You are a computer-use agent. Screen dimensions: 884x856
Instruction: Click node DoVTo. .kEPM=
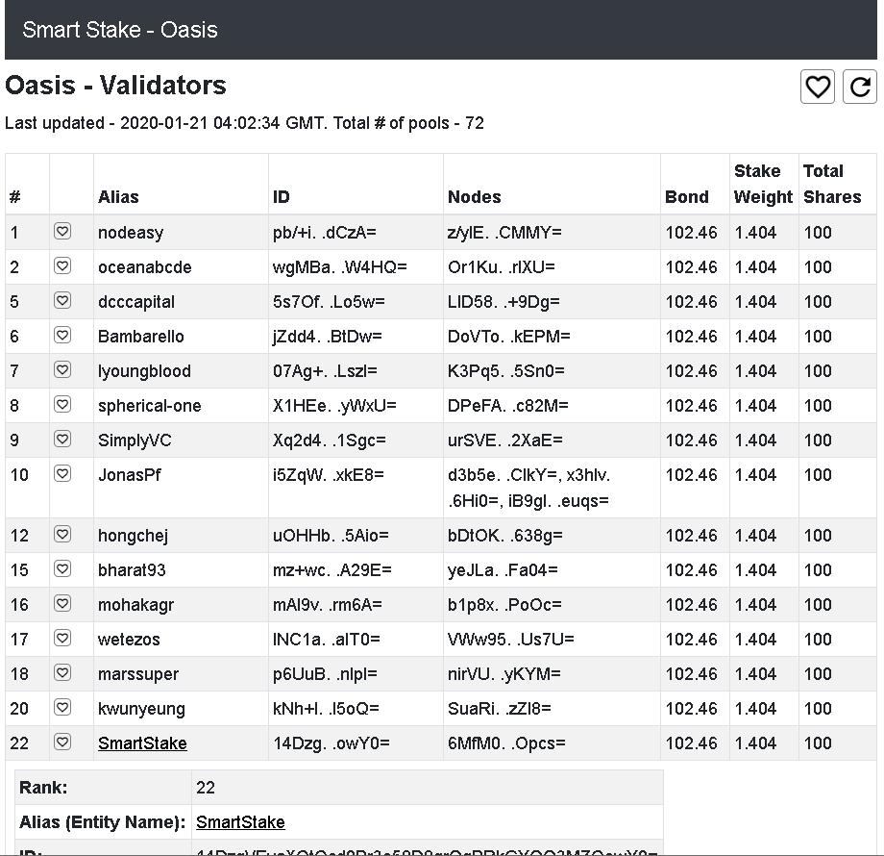pos(509,337)
